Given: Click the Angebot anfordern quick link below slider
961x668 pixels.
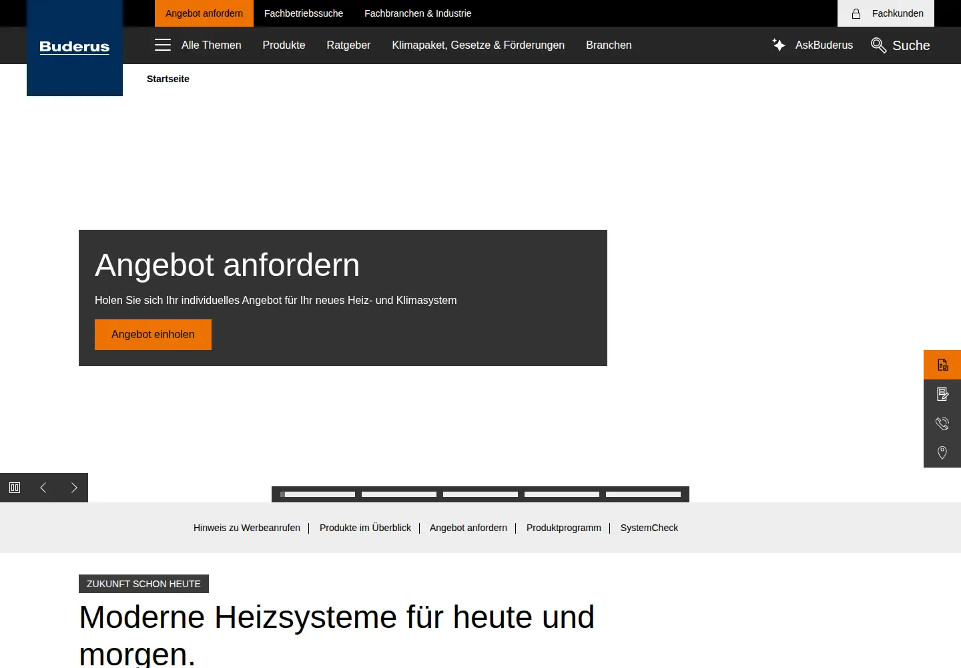Looking at the screenshot, I should pyautogui.click(x=468, y=528).
